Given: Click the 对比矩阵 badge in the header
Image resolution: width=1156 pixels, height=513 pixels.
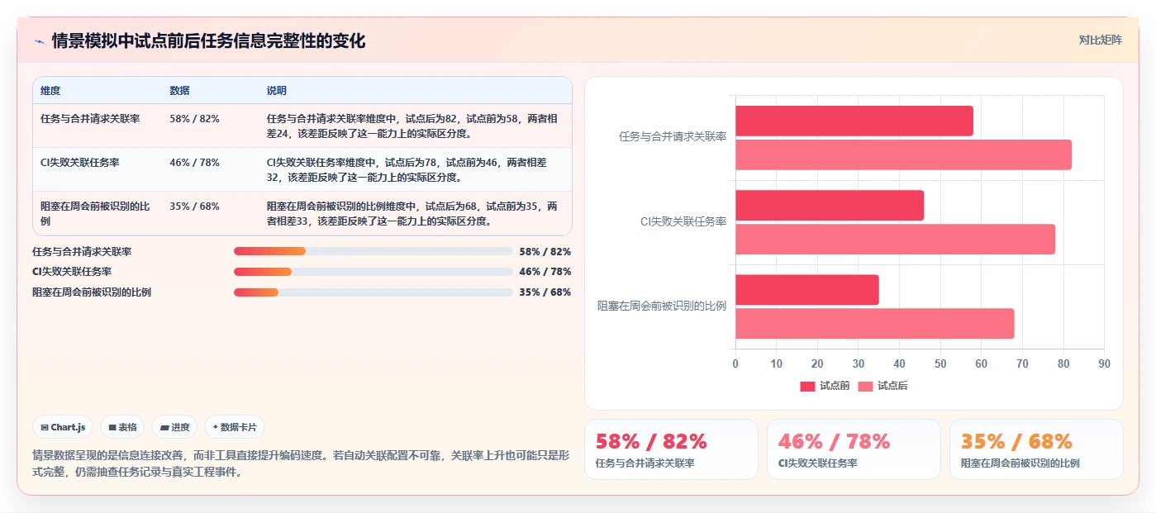Looking at the screenshot, I should tap(1100, 40).
